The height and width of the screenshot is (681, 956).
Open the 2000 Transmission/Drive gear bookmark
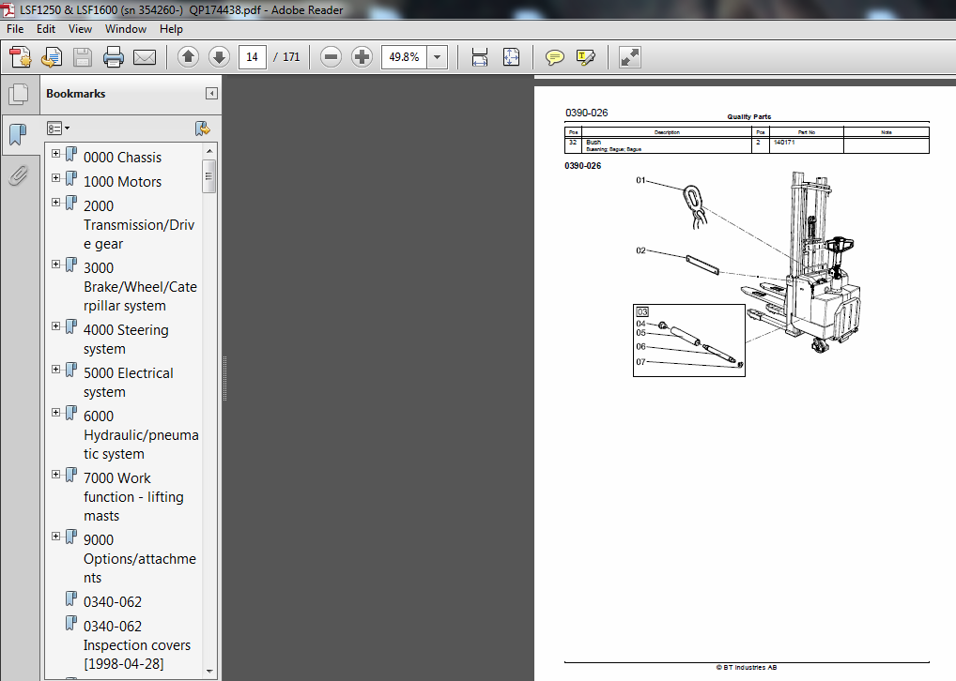(x=139, y=225)
